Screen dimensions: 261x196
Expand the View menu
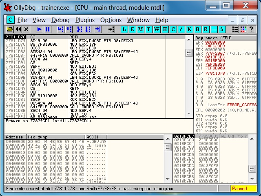click(39, 20)
